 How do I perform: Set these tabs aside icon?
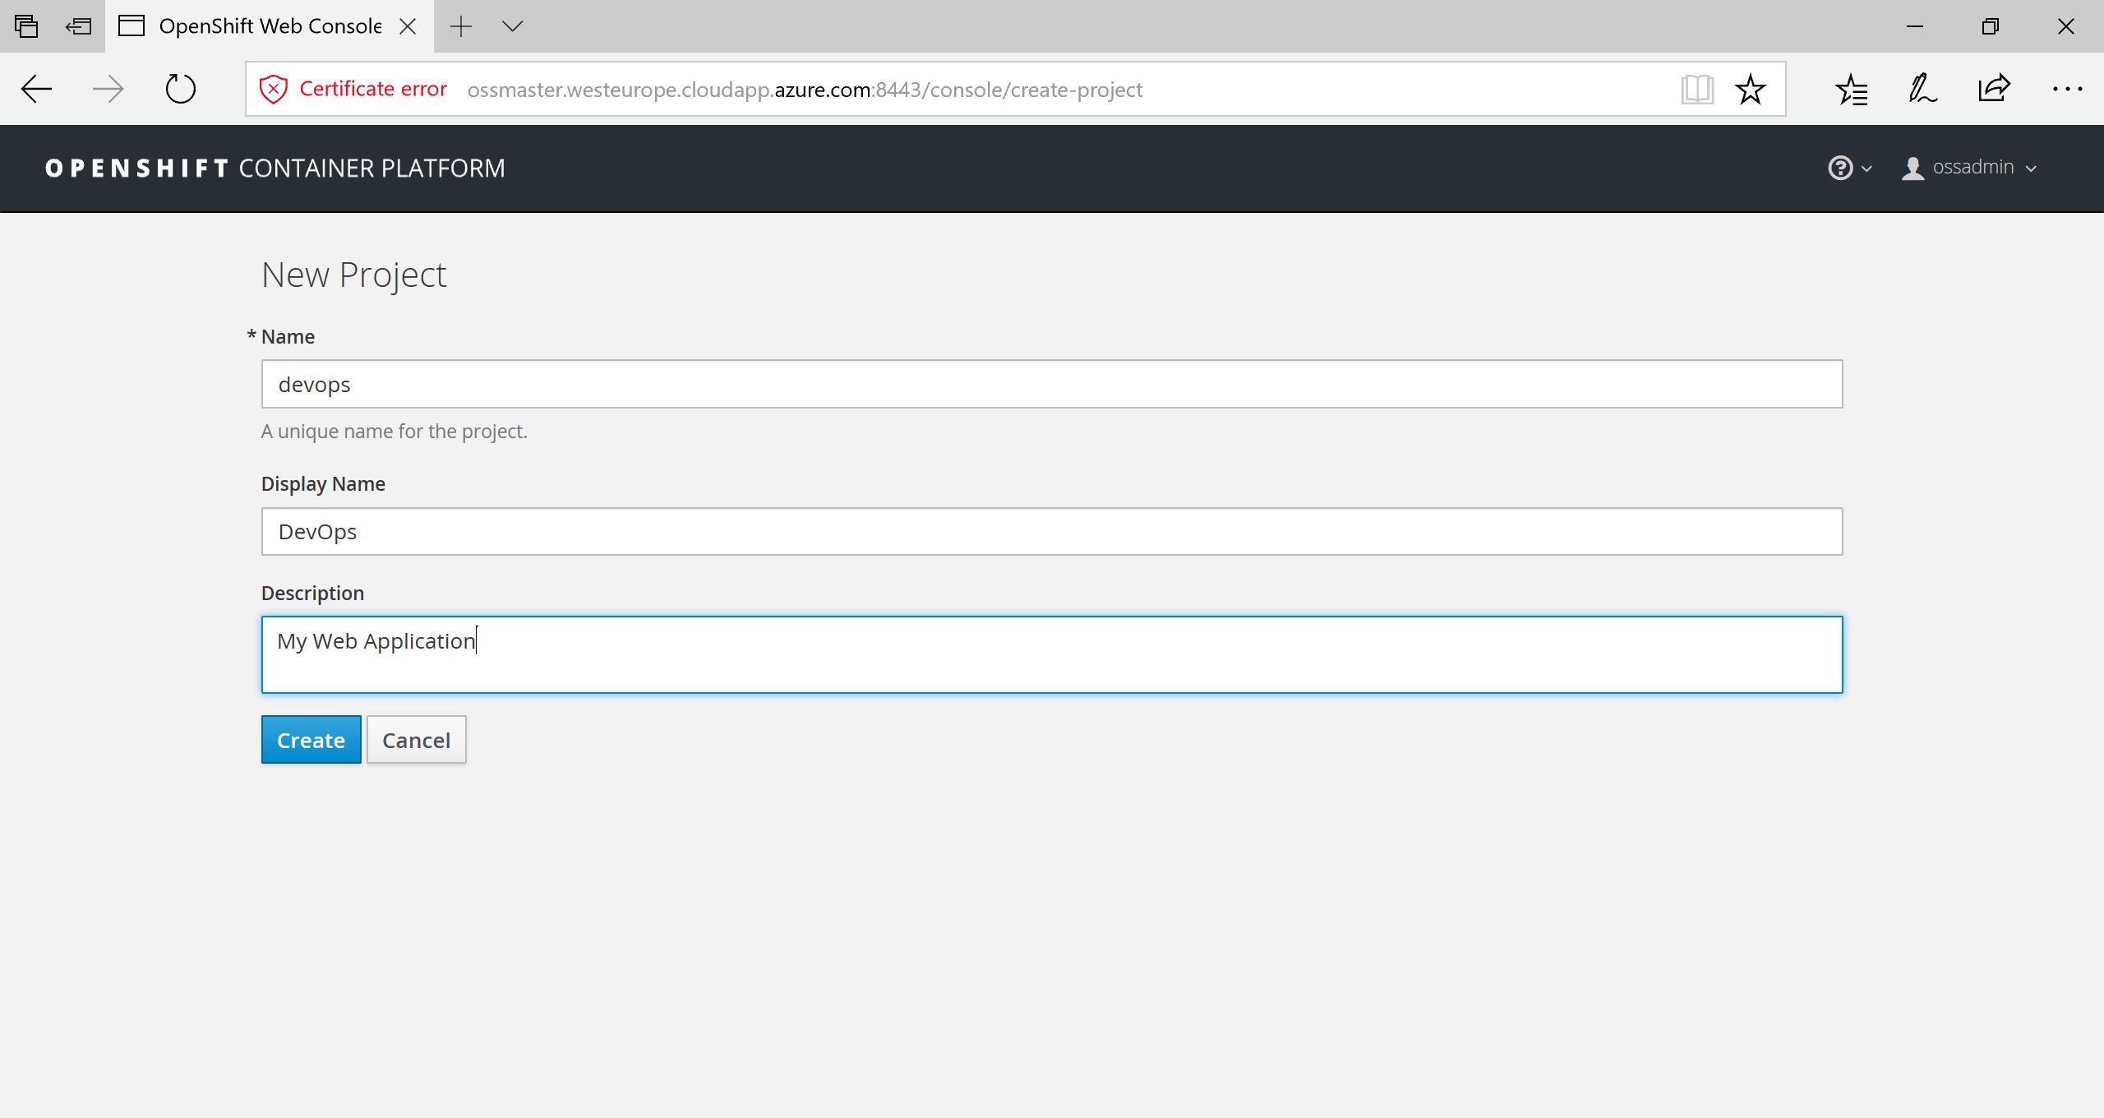pos(78,26)
